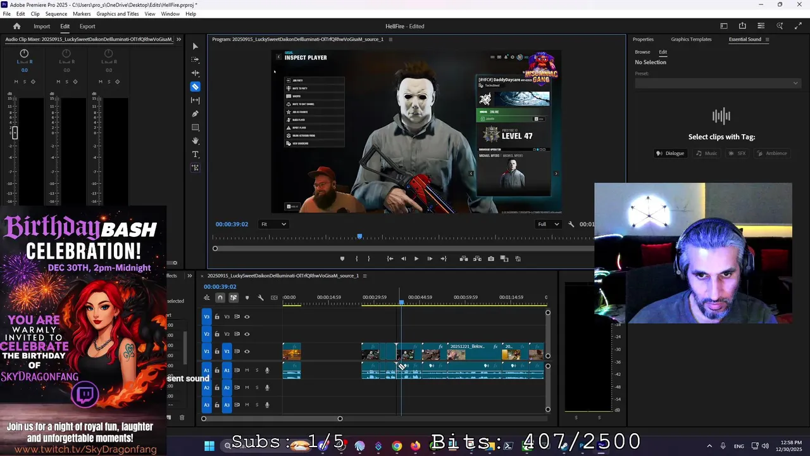This screenshot has height=456, width=810.
Task: Step forward one frame
Action: 430,258
